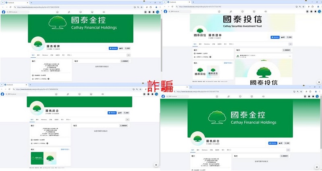Open Marketplace icon in 國泰報牌 window

point(92,12)
